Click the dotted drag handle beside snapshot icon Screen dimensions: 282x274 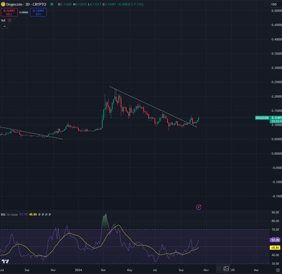coord(219,269)
